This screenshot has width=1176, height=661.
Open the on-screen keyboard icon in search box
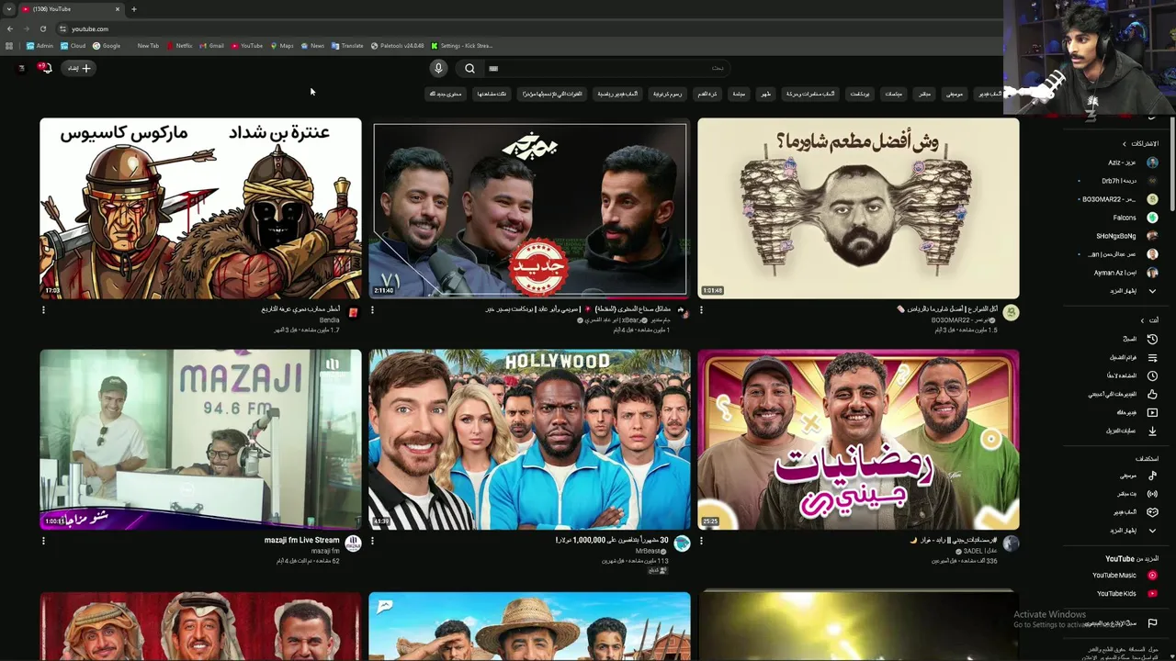point(493,68)
